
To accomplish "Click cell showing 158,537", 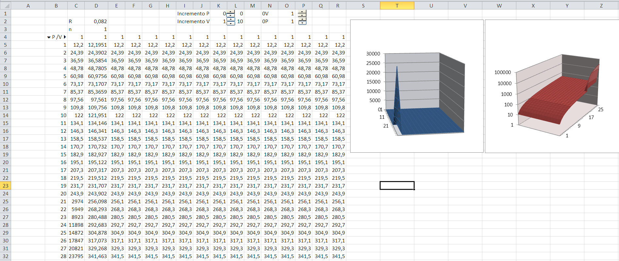I will tap(96, 139).
